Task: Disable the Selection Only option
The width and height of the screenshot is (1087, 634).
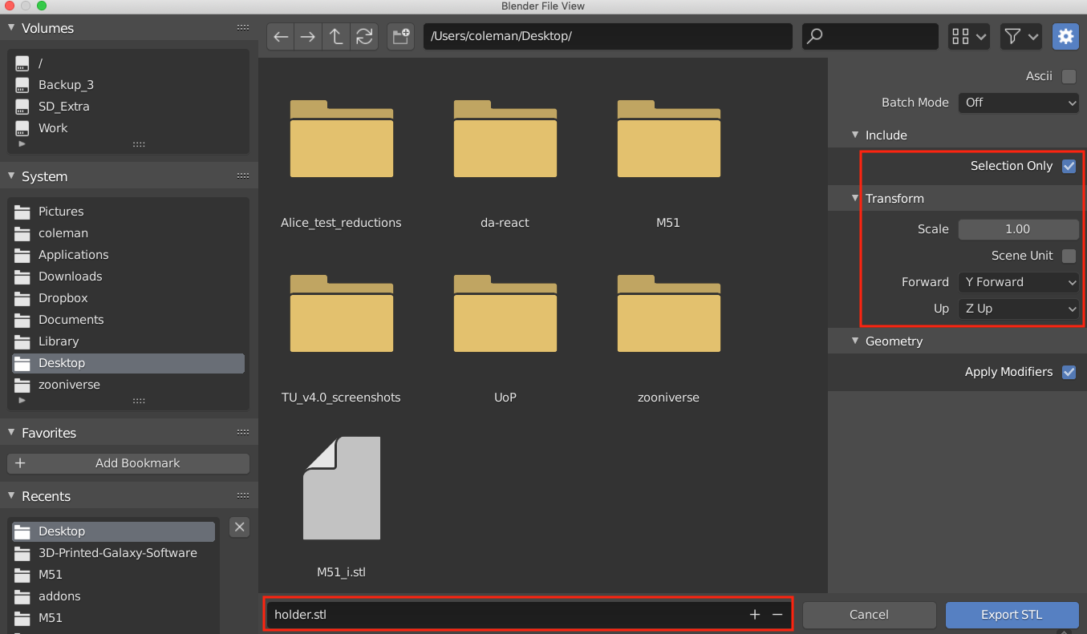Action: pyautogui.click(x=1069, y=166)
